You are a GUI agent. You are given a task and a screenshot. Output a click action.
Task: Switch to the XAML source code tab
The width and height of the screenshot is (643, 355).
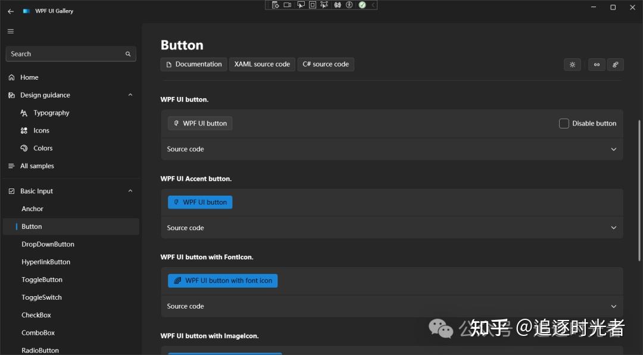(262, 64)
